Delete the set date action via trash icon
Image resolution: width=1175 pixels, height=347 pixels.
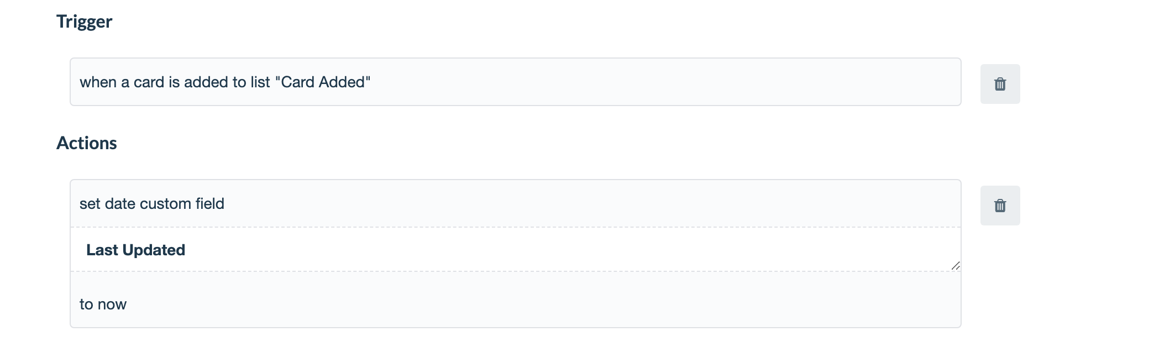[x=1000, y=206]
